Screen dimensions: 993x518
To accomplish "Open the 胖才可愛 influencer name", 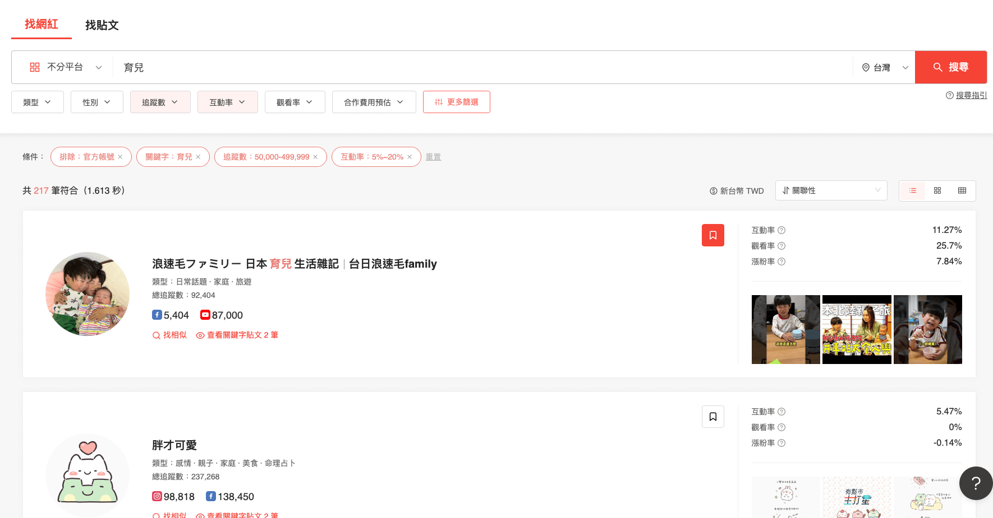I will click(174, 445).
